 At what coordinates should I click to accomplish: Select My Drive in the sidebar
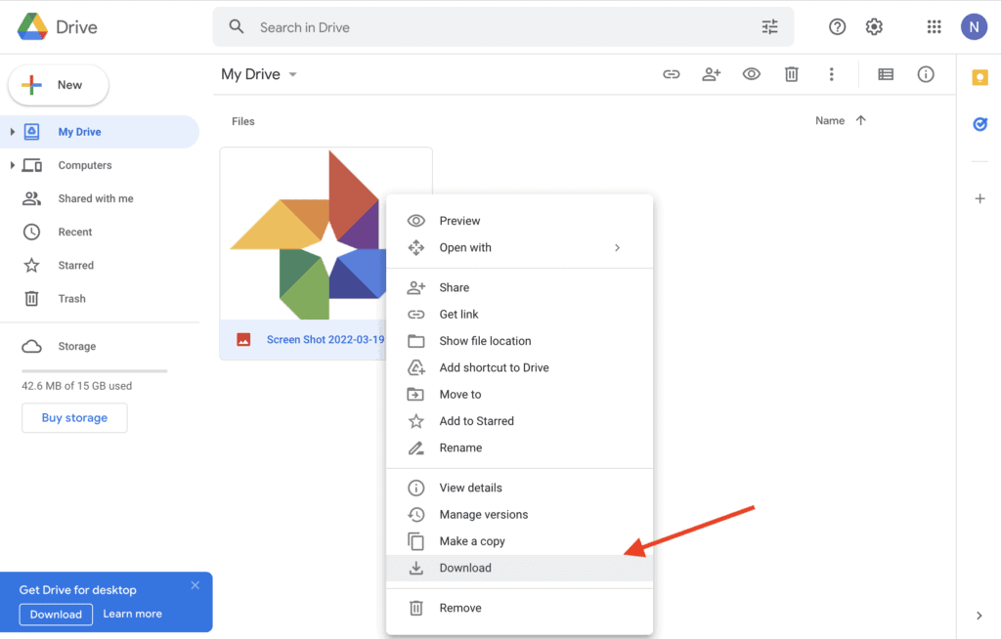tap(100, 132)
